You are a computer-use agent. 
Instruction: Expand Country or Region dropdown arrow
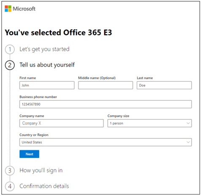[188, 142]
